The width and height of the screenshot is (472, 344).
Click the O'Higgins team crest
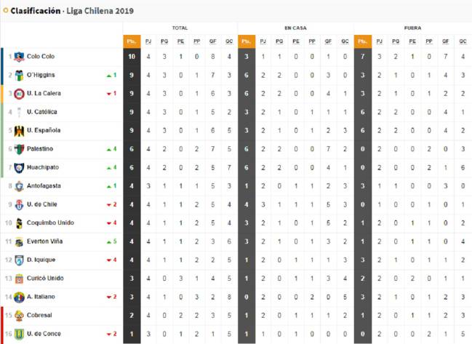20,75
